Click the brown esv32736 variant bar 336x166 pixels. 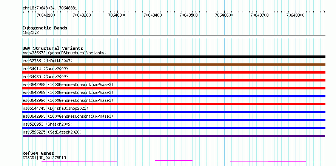click(174, 65)
